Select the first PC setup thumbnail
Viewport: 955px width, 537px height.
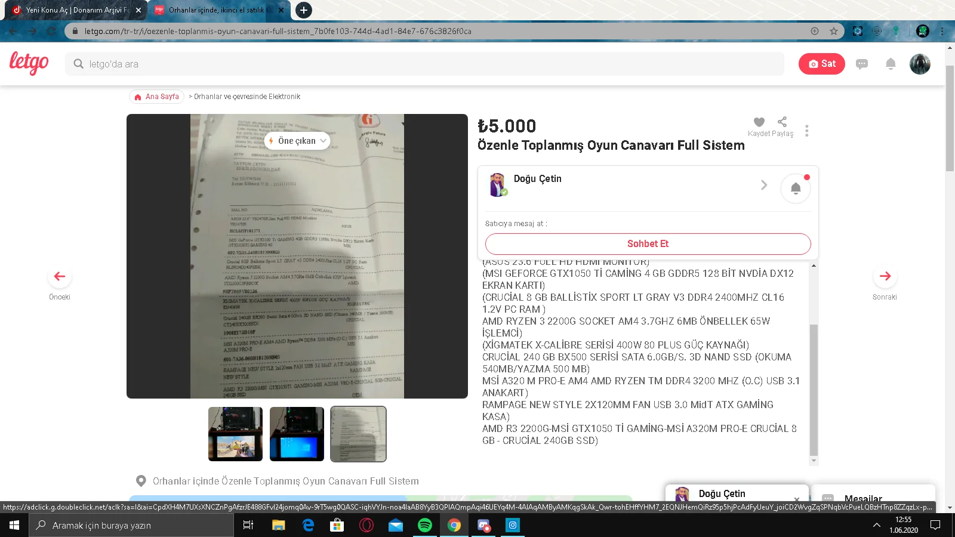pos(235,434)
